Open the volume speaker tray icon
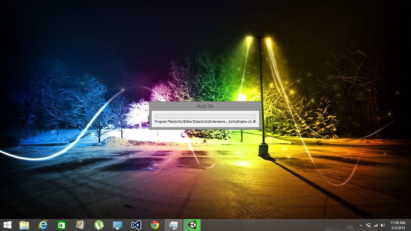The height and width of the screenshot is (231, 411). (383, 225)
